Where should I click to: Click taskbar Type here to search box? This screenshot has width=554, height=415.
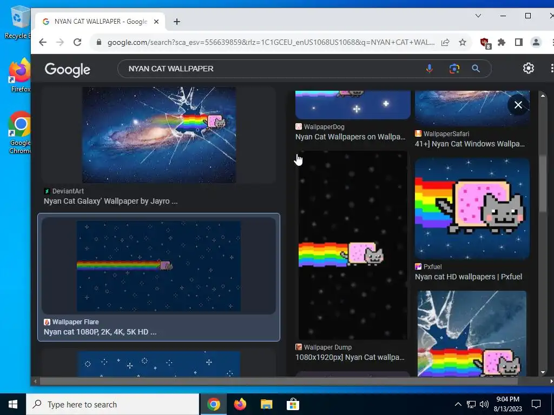pos(113,404)
